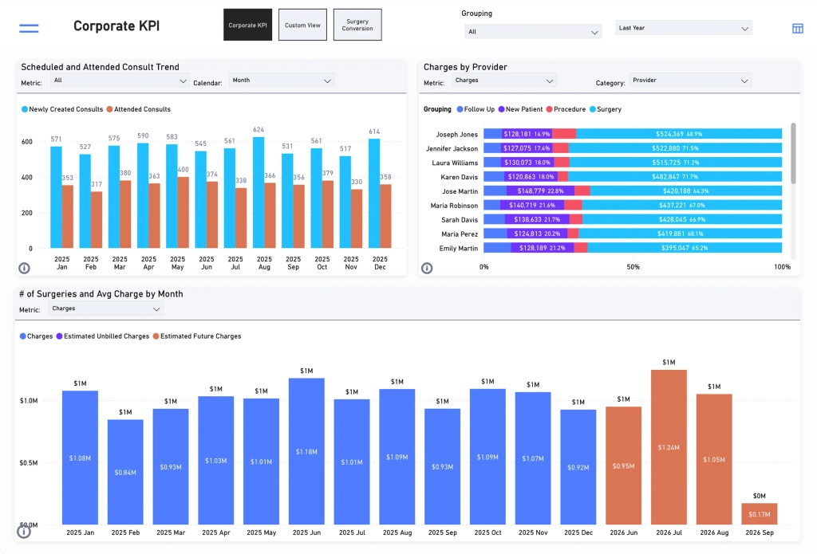Screen dimensions: 817x554
Task: Click the 2025 Feb attended bar 317
Action: click(97, 220)
